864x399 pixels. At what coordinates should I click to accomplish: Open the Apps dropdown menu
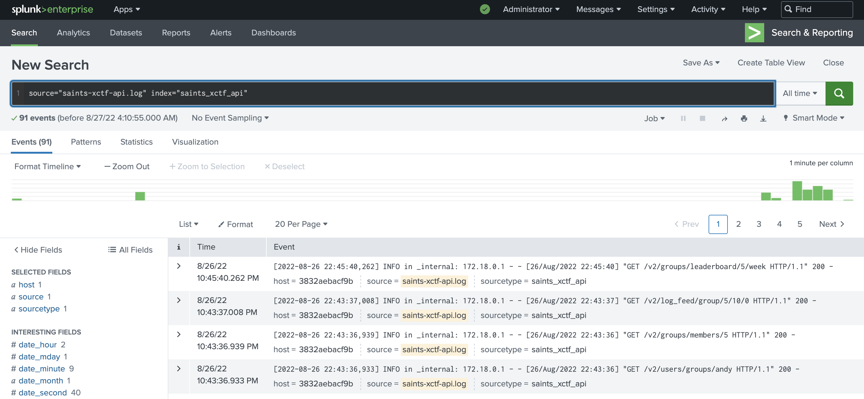(127, 9)
